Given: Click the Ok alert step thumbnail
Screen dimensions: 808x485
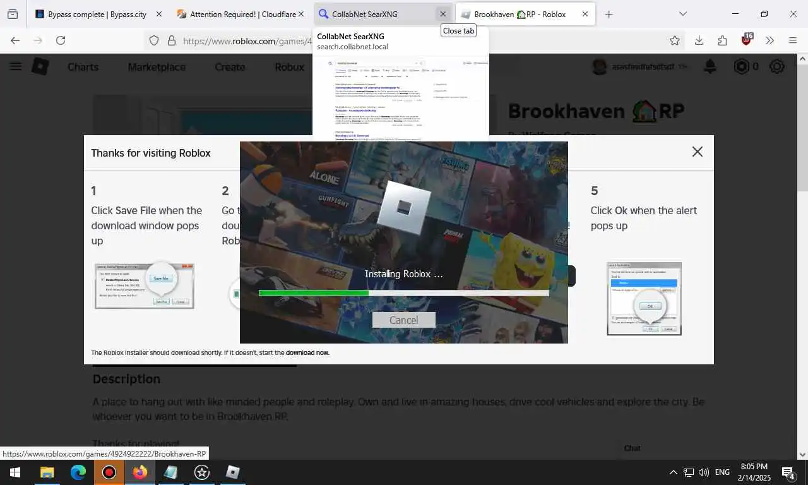Looking at the screenshot, I should 644,299.
